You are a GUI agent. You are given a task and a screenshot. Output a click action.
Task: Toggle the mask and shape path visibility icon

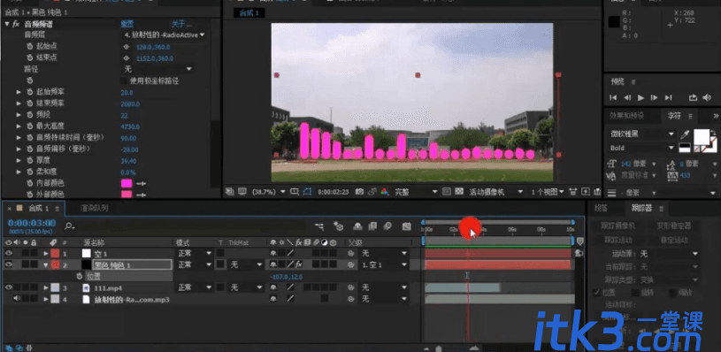[308, 192]
